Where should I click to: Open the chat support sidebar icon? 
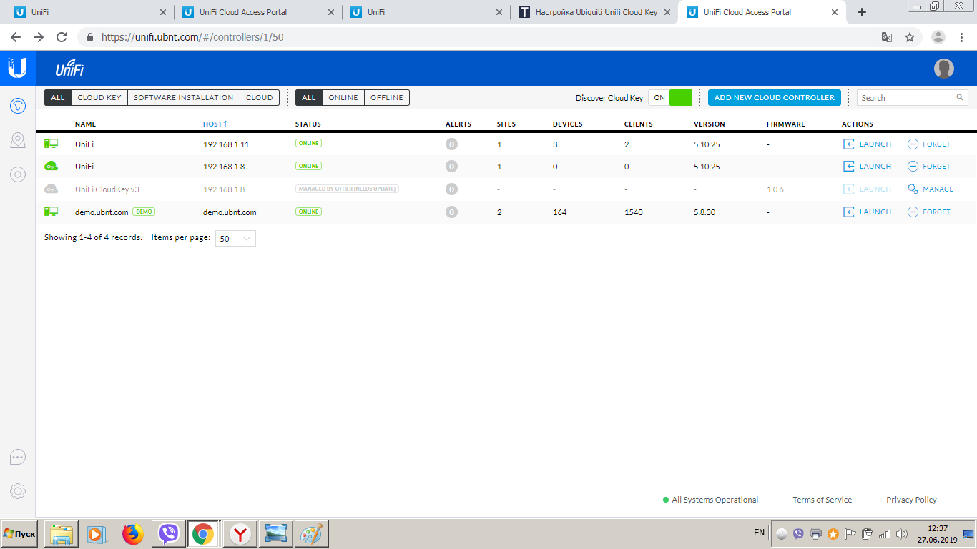[x=18, y=457]
